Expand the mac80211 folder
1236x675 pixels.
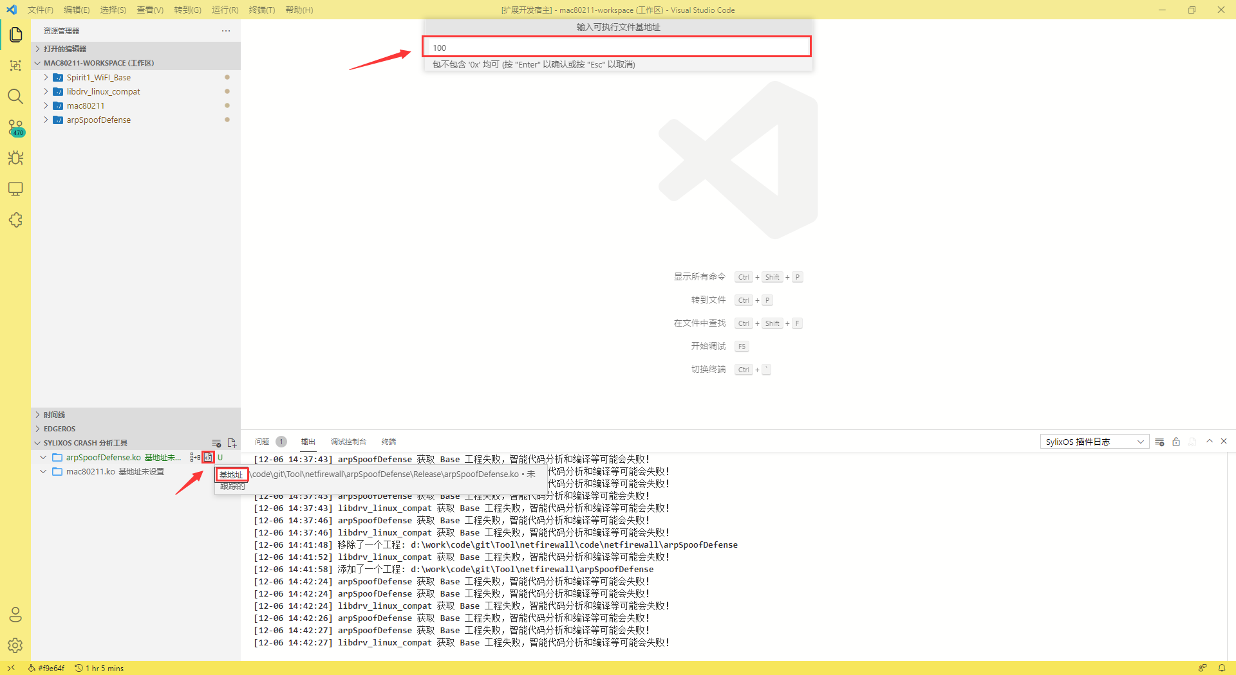tap(136, 105)
